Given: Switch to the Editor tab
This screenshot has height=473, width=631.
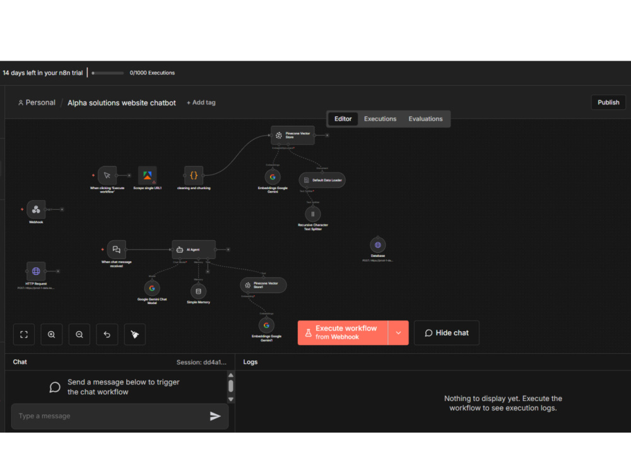Looking at the screenshot, I should point(343,119).
